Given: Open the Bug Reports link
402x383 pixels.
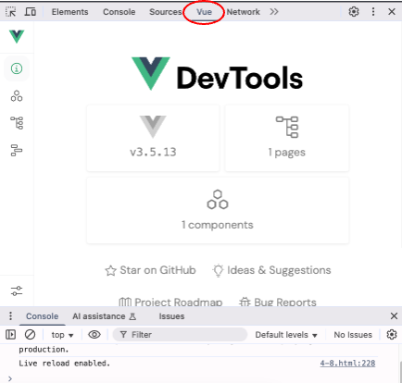Looking at the screenshot, I should (278, 303).
